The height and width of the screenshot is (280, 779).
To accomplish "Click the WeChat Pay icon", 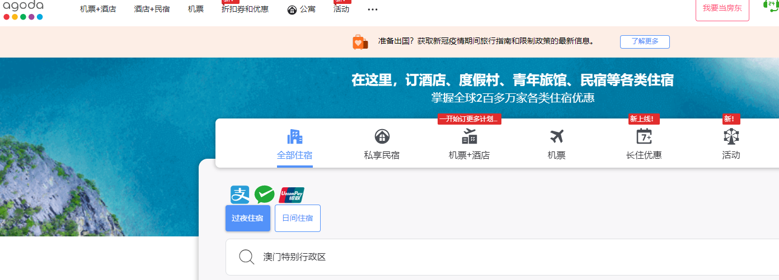I will pyautogui.click(x=264, y=194).
